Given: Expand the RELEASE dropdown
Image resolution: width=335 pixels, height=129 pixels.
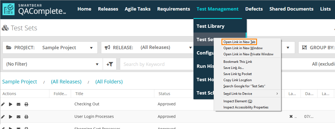Looking at the screenshot, I should click(147, 48).
